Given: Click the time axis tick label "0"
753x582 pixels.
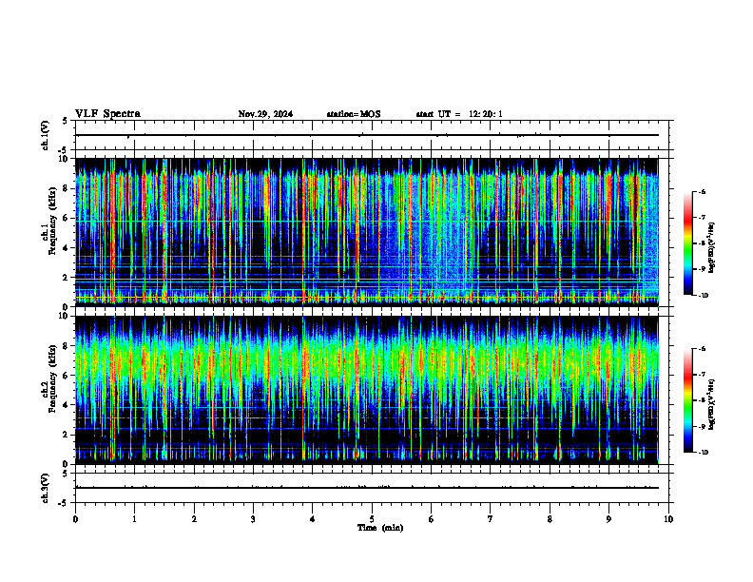Looking at the screenshot, I should [75, 519].
